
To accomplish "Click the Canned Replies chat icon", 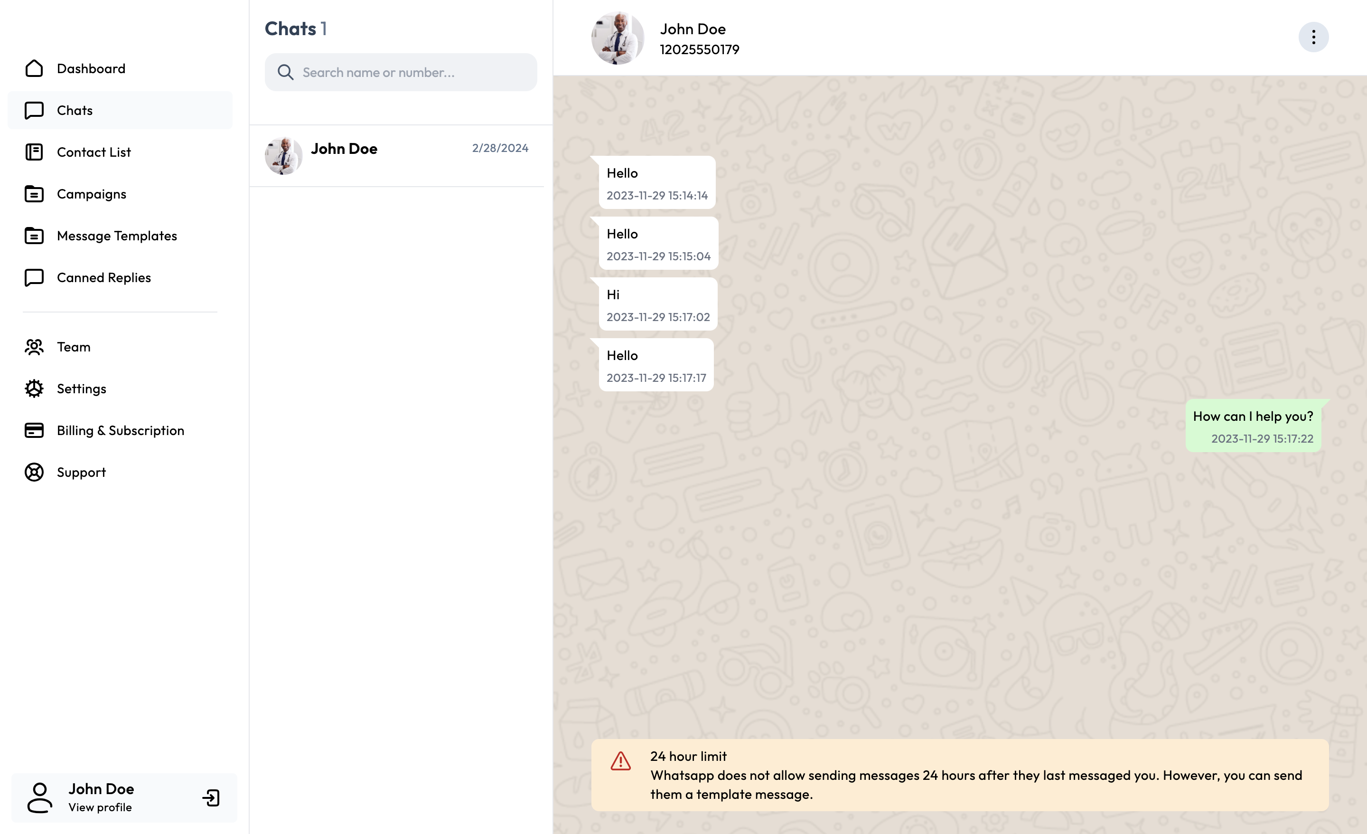I will [34, 277].
